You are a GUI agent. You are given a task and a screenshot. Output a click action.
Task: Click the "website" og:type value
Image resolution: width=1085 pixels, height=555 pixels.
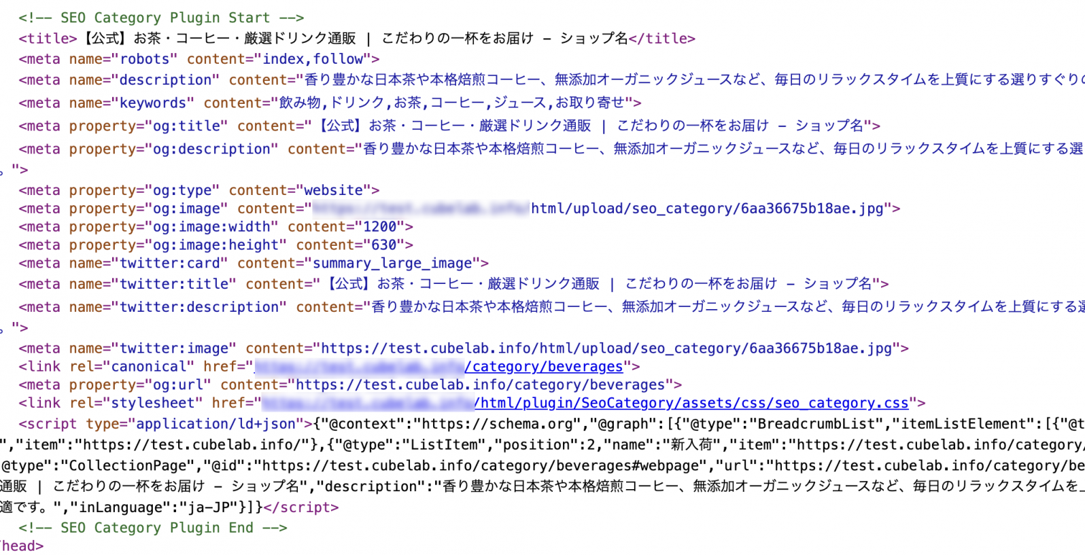tap(334, 190)
